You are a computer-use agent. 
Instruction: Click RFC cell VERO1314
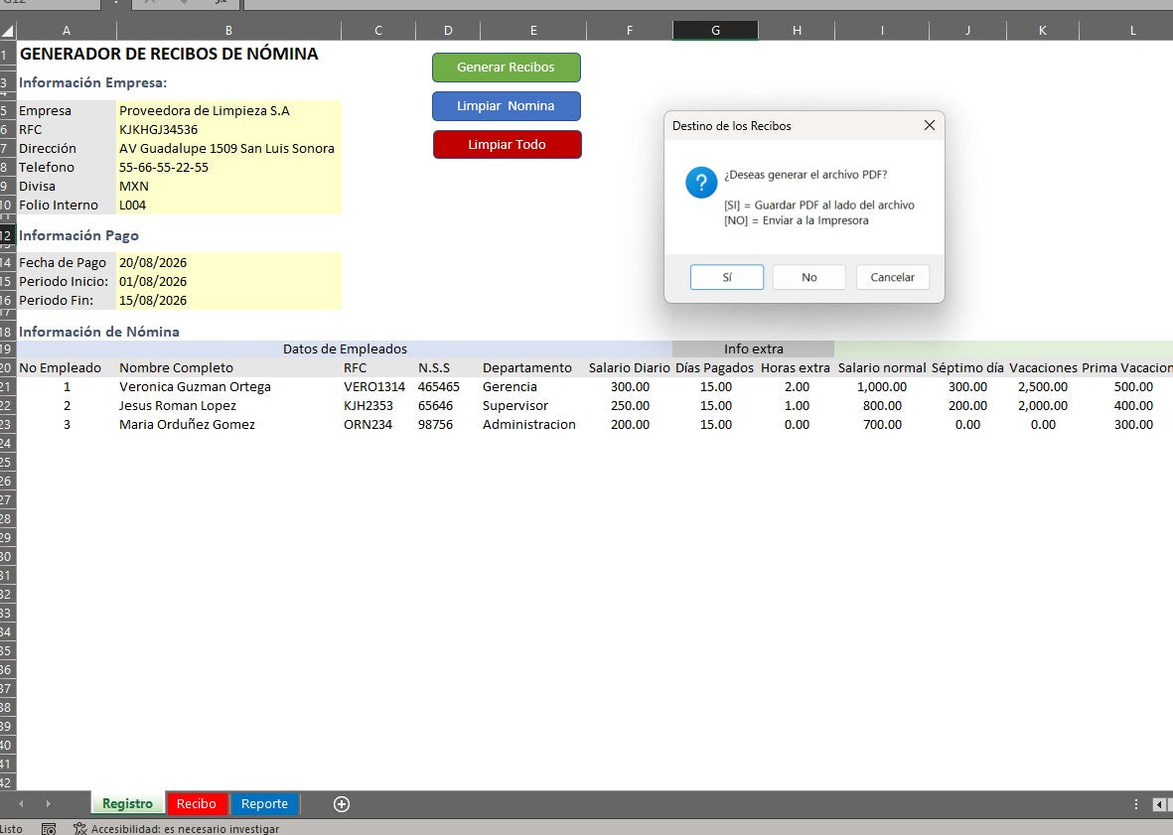click(x=377, y=386)
